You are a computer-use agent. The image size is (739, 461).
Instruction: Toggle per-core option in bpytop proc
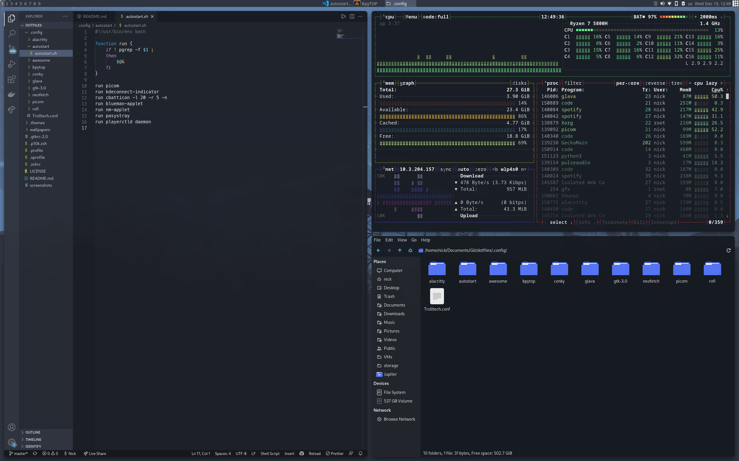627,83
